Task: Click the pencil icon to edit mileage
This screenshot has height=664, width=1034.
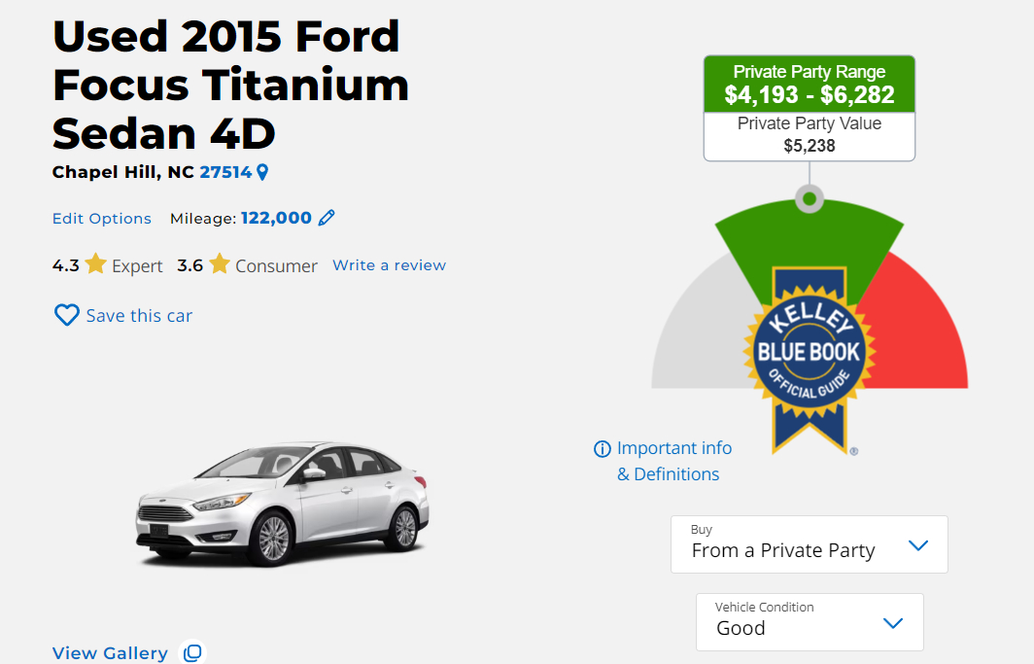Action: click(x=327, y=218)
